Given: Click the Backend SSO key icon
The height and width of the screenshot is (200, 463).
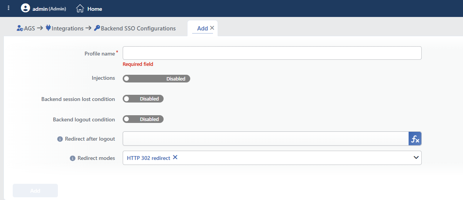Looking at the screenshot, I should pyautogui.click(x=97, y=28).
